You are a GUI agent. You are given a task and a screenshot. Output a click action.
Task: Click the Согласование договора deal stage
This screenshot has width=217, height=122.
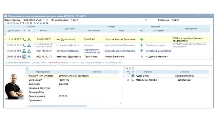coord(158,51)
